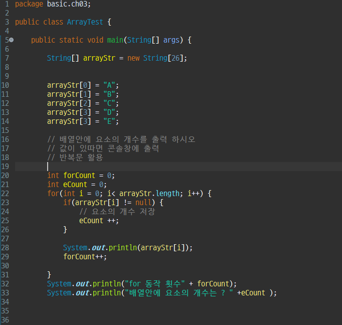Image resolution: width=342 pixels, height=325 pixels.
Task: Click the "B" string literal on line 11
Action: [109, 94]
